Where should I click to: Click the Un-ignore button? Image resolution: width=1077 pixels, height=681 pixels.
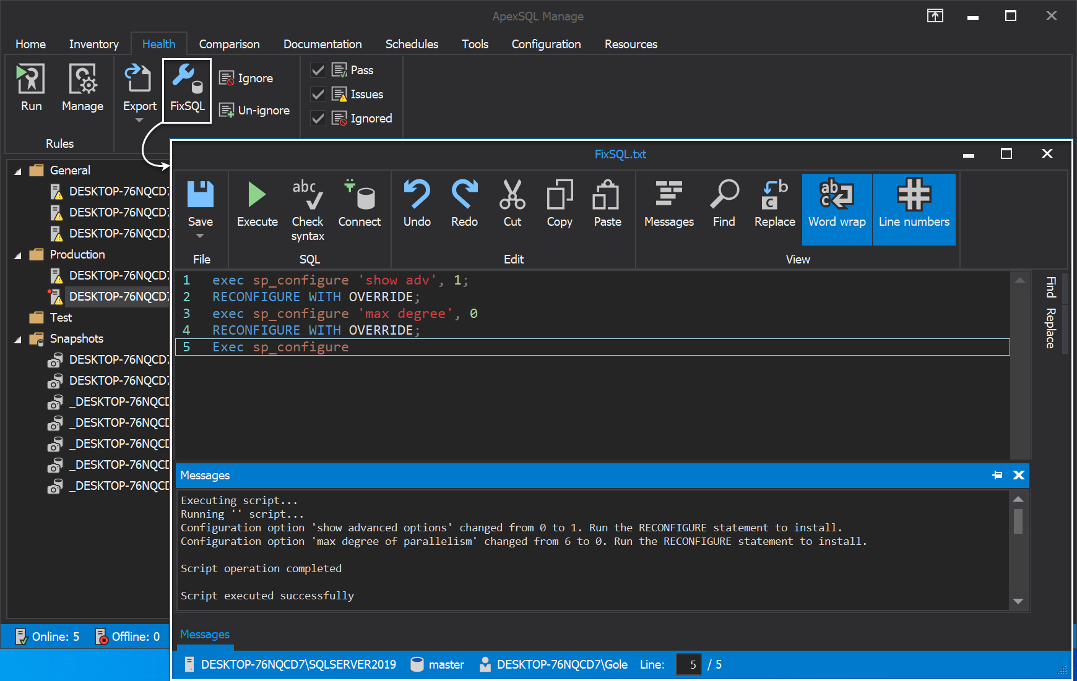(254, 110)
